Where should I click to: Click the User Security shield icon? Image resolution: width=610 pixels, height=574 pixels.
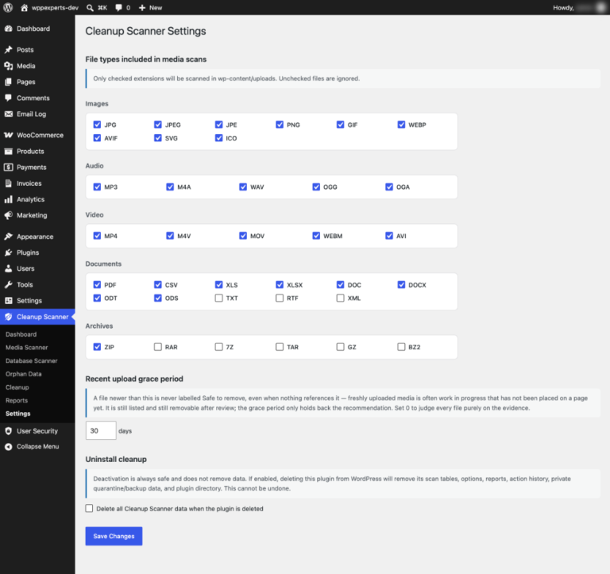8,431
